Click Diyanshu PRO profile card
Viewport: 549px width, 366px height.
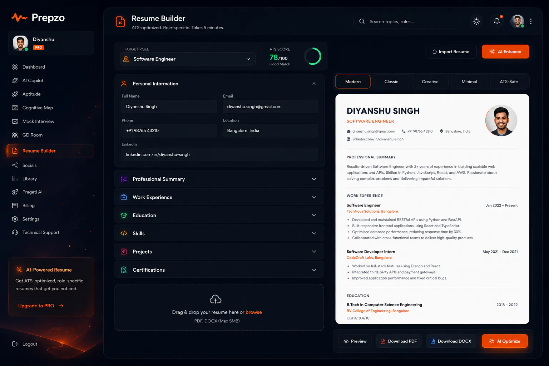[51, 43]
